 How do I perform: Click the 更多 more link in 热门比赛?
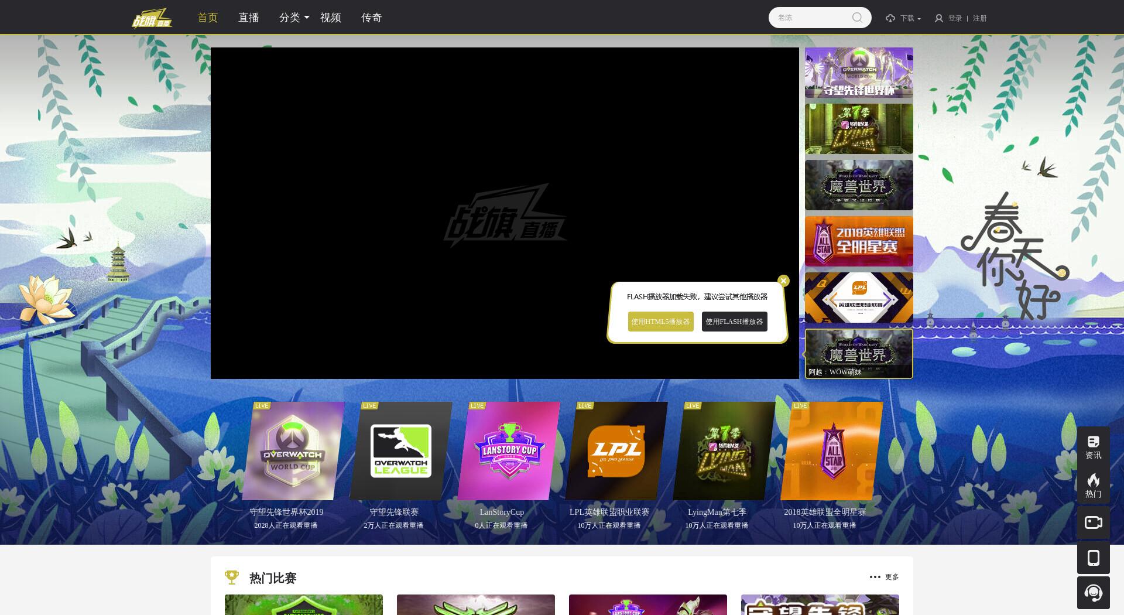pyautogui.click(x=892, y=577)
